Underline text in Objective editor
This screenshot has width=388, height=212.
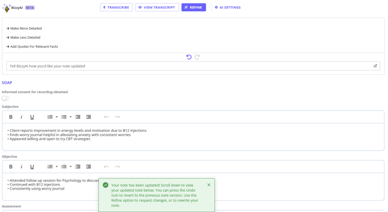(32, 167)
